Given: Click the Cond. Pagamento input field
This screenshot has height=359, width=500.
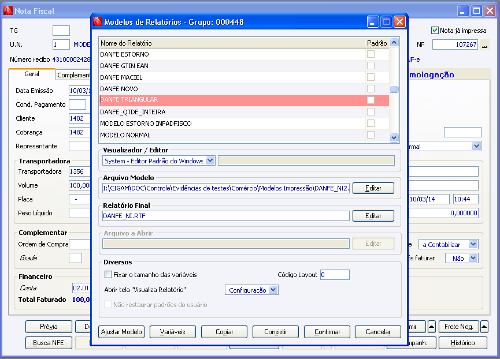Looking at the screenshot, I should pos(77,104).
